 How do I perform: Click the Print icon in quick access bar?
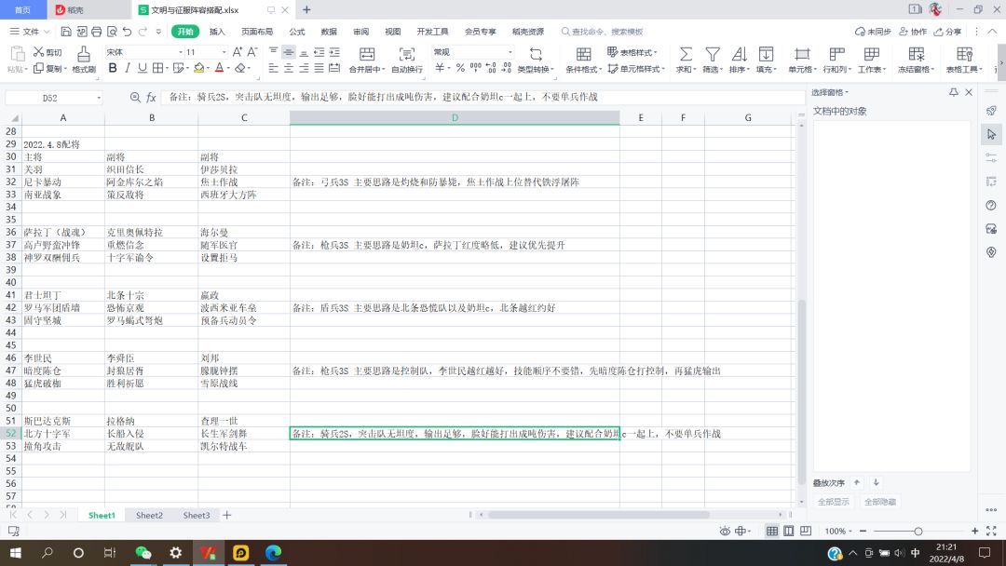click(96, 32)
